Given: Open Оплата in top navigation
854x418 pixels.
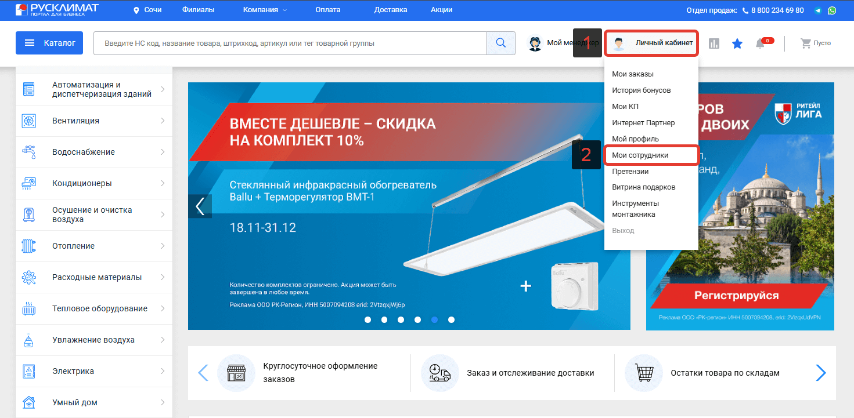Looking at the screenshot, I should tap(328, 10).
